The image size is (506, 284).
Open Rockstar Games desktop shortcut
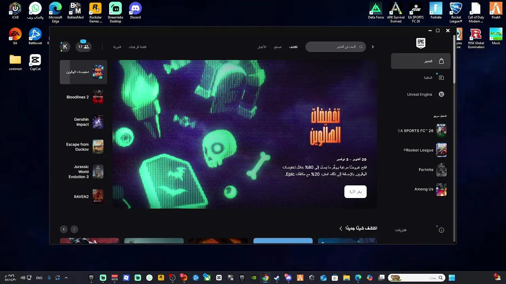[x=95, y=12]
